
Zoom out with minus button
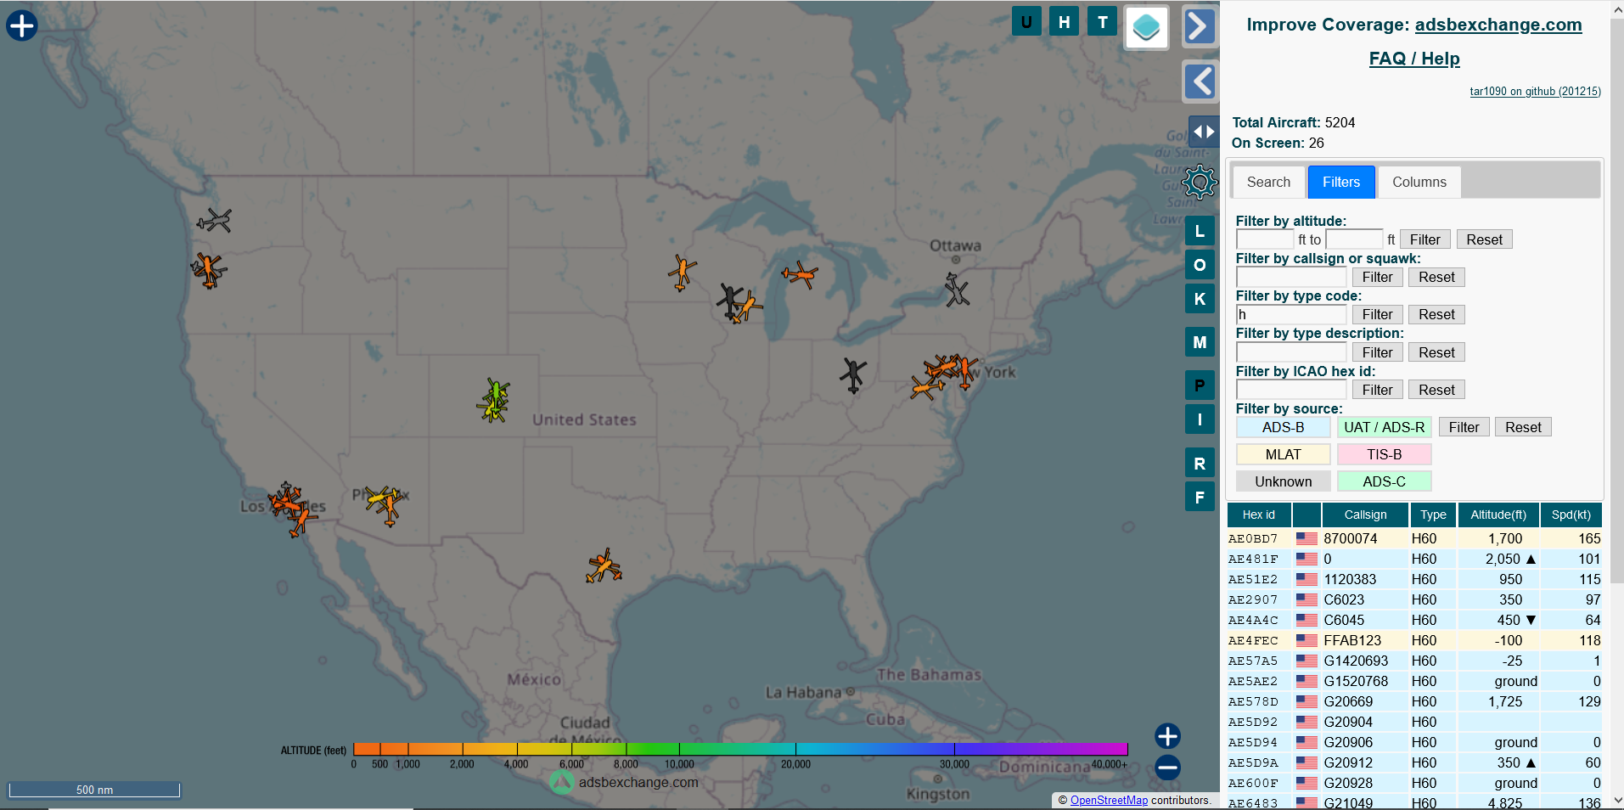1167,768
